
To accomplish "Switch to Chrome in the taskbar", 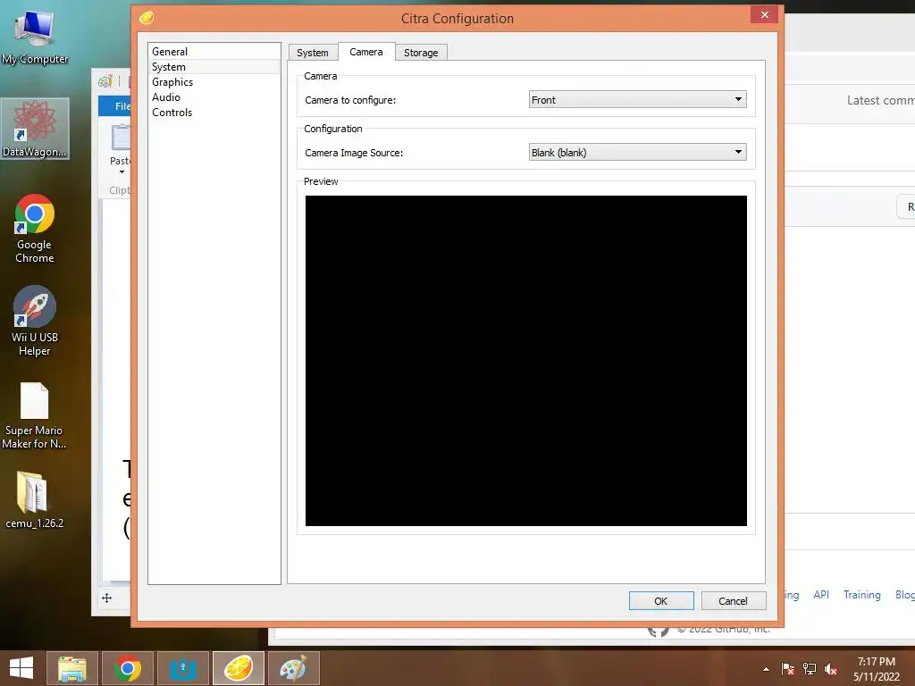I will (x=128, y=668).
